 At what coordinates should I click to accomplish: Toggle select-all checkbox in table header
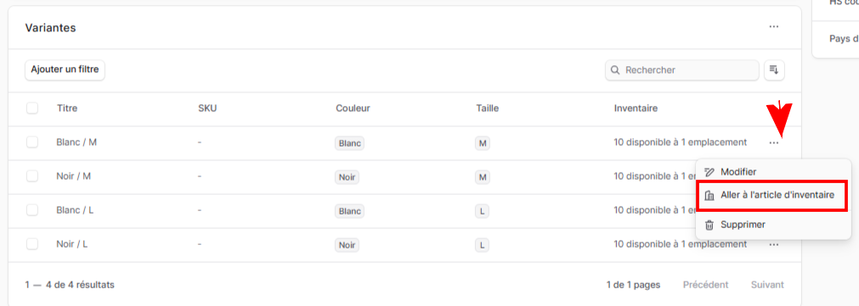tap(32, 108)
